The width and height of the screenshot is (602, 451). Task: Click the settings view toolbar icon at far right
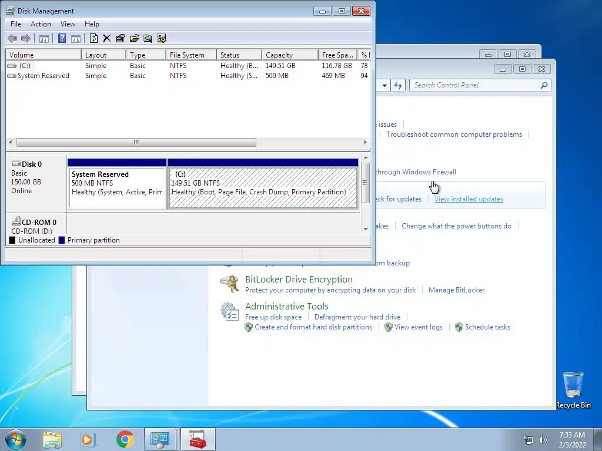click(162, 38)
